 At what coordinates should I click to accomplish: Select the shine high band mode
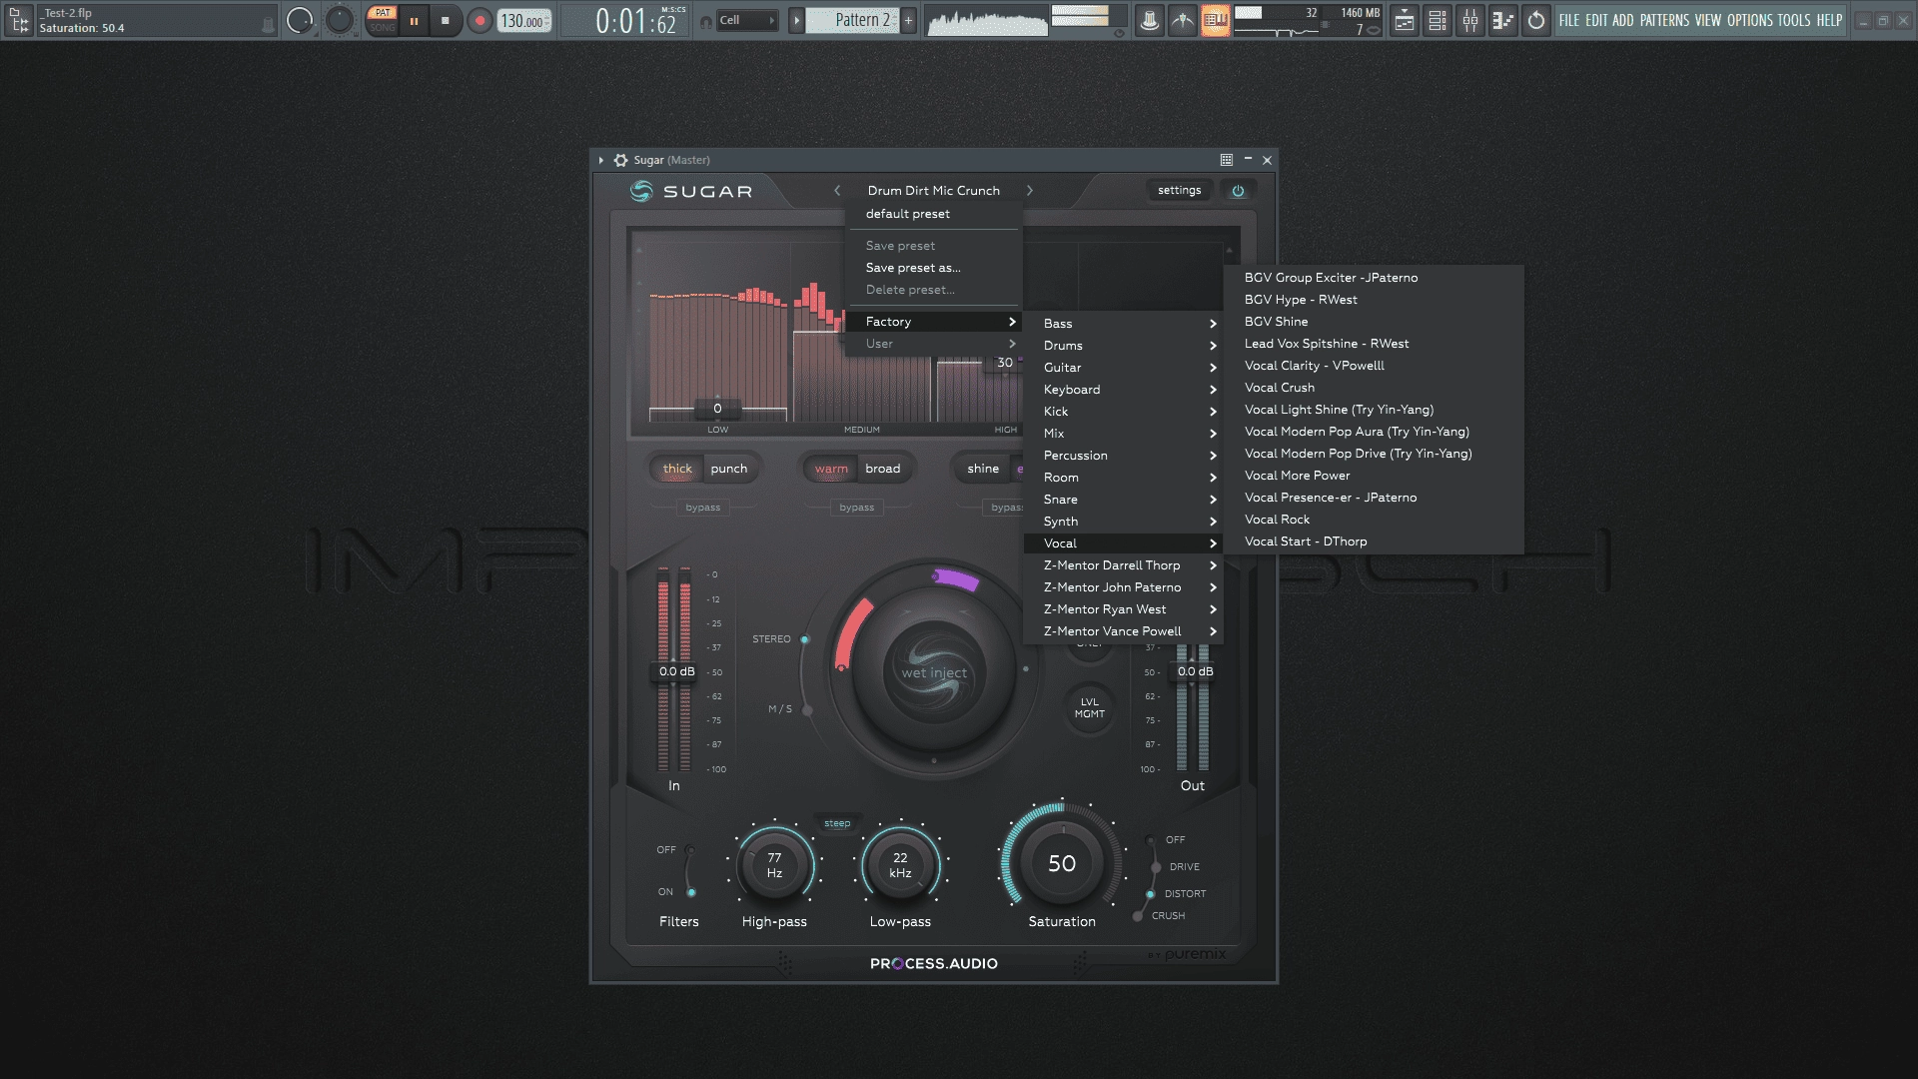tap(983, 469)
